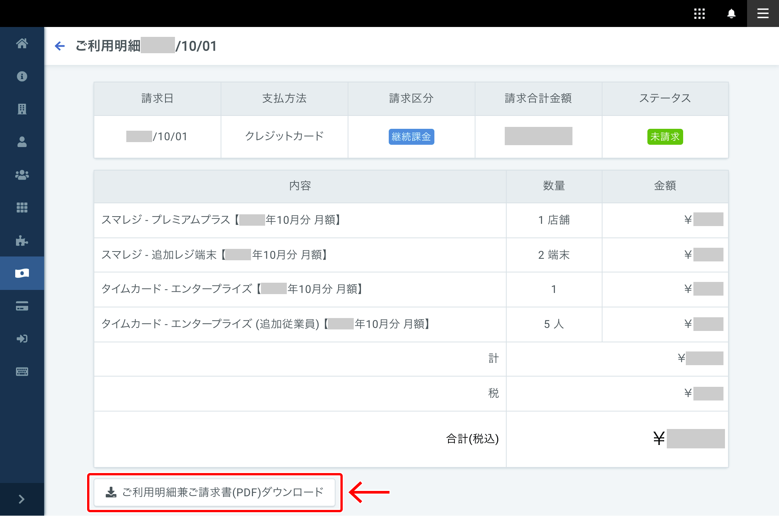This screenshot has width=779, height=516.
Task: View announcements via the info icon
Action: [22, 76]
